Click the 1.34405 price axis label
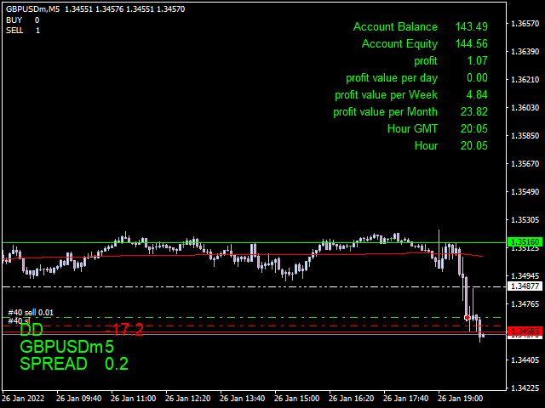The height and width of the screenshot is (408, 545). point(525,360)
